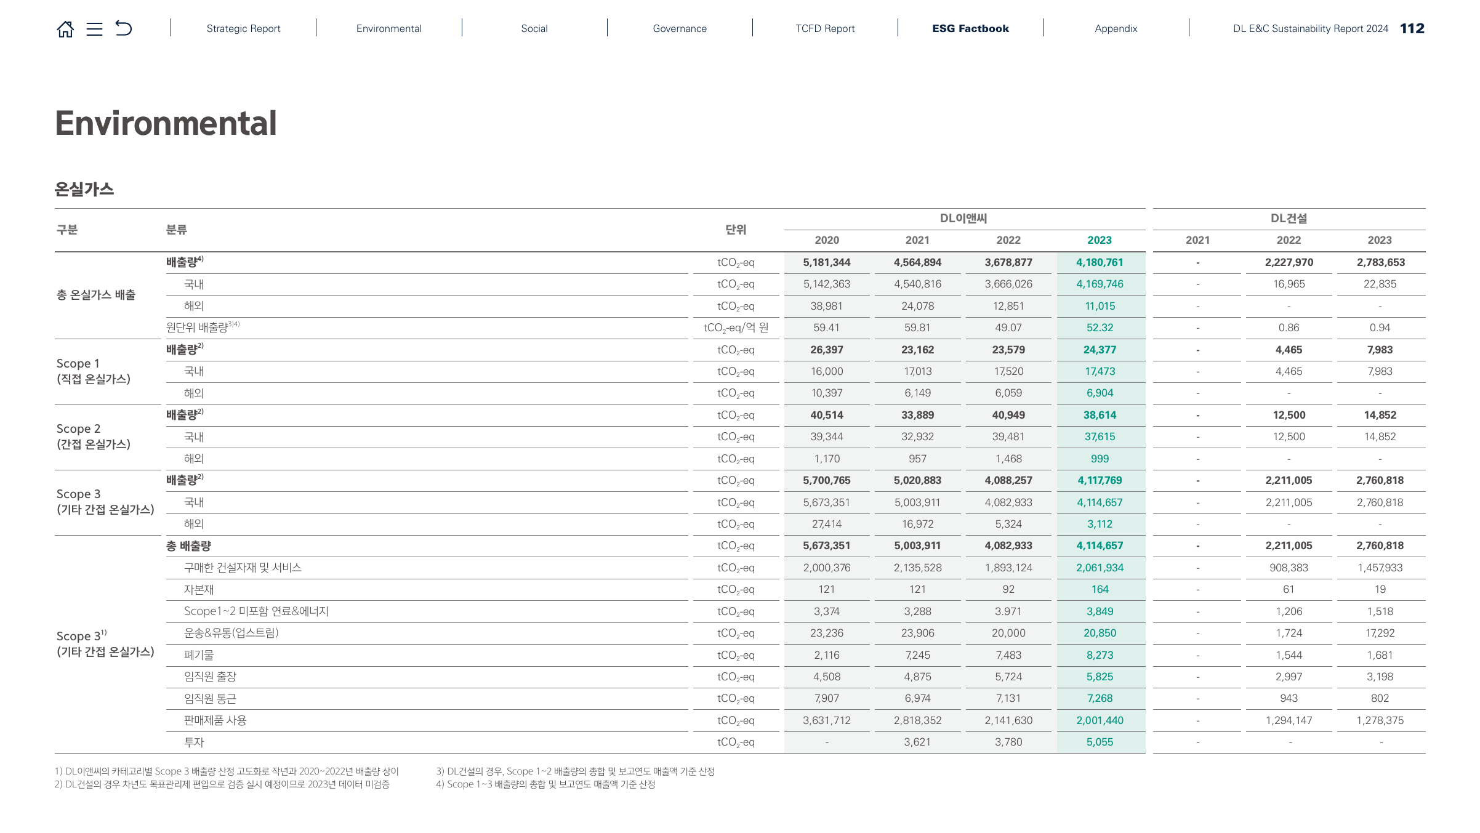Viewport: 1480px width, 833px height.
Task: Click the return back arrow icon
Action: coord(124,28)
